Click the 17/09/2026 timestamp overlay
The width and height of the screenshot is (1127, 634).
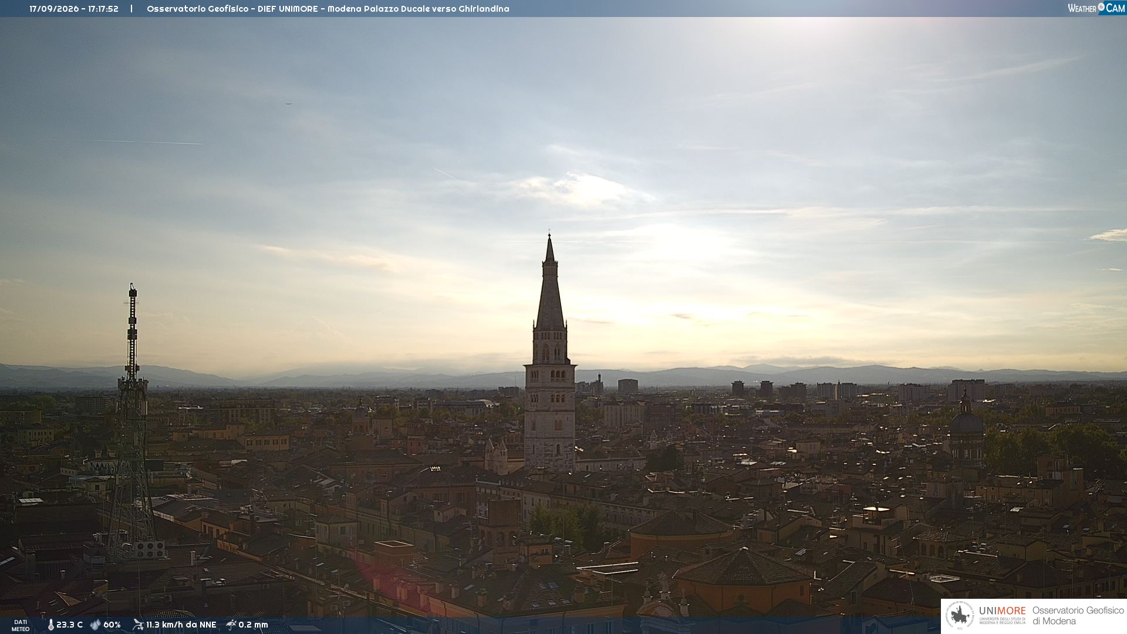74,9
